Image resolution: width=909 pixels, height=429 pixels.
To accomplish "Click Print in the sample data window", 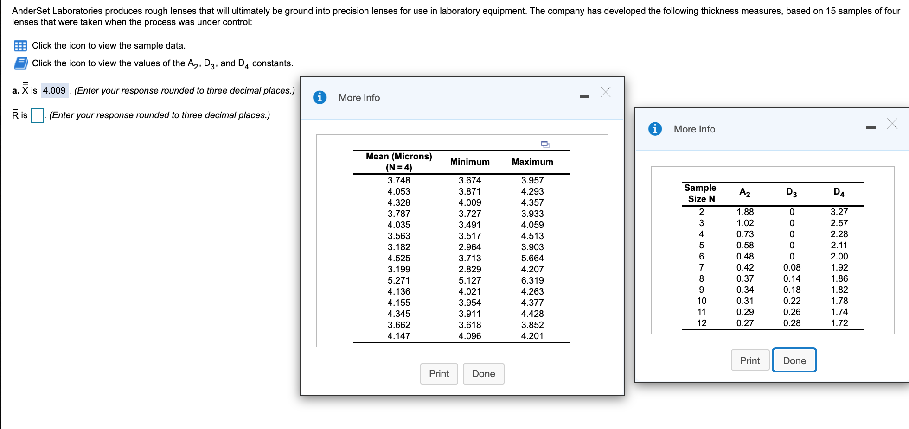I will click(439, 373).
